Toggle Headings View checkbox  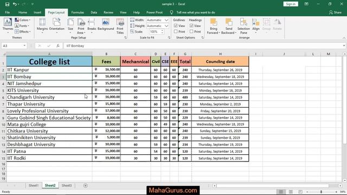pyautogui.click(x=191, y=26)
